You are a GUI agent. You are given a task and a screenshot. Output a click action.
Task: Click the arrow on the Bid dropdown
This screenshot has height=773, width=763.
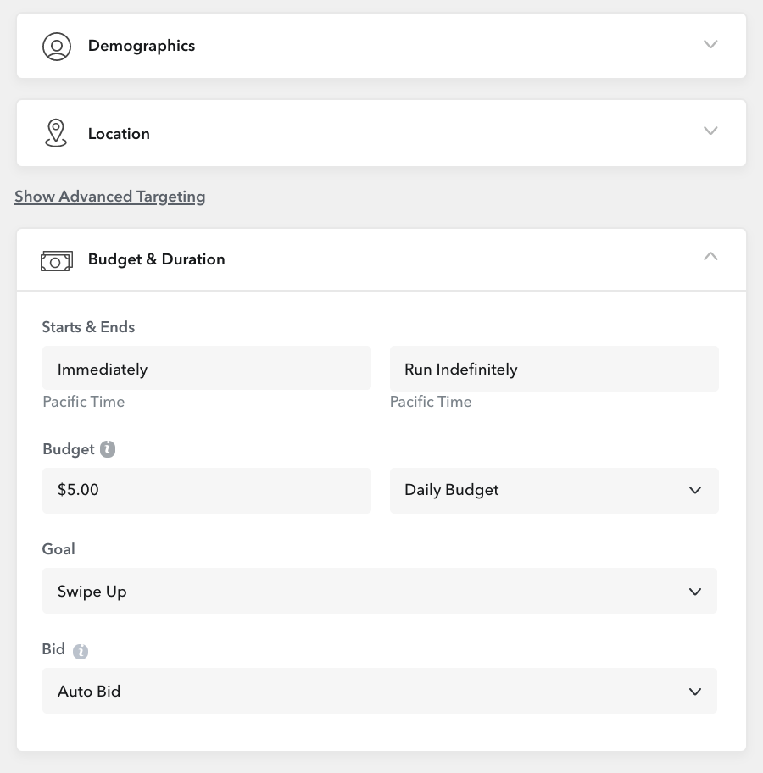[695, 692]
